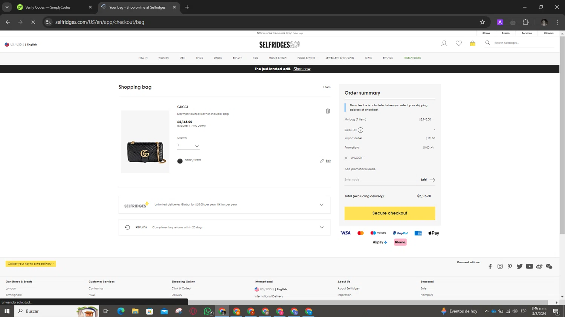Open the Cinema link in the top bar

(x=548, y=33)
